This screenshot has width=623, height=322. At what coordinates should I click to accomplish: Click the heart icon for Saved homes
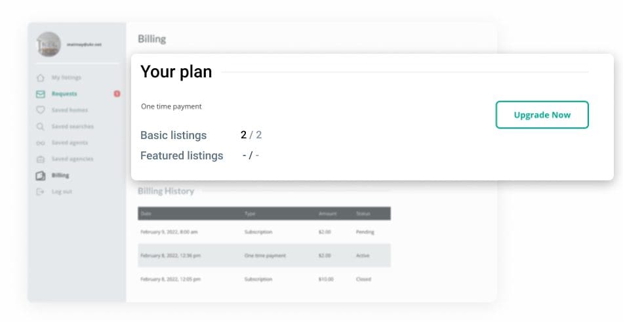pos(41,110)
